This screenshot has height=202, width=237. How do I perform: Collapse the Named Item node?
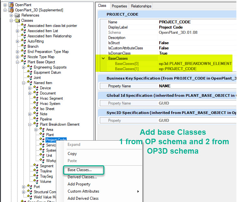[x=24, y=83]
